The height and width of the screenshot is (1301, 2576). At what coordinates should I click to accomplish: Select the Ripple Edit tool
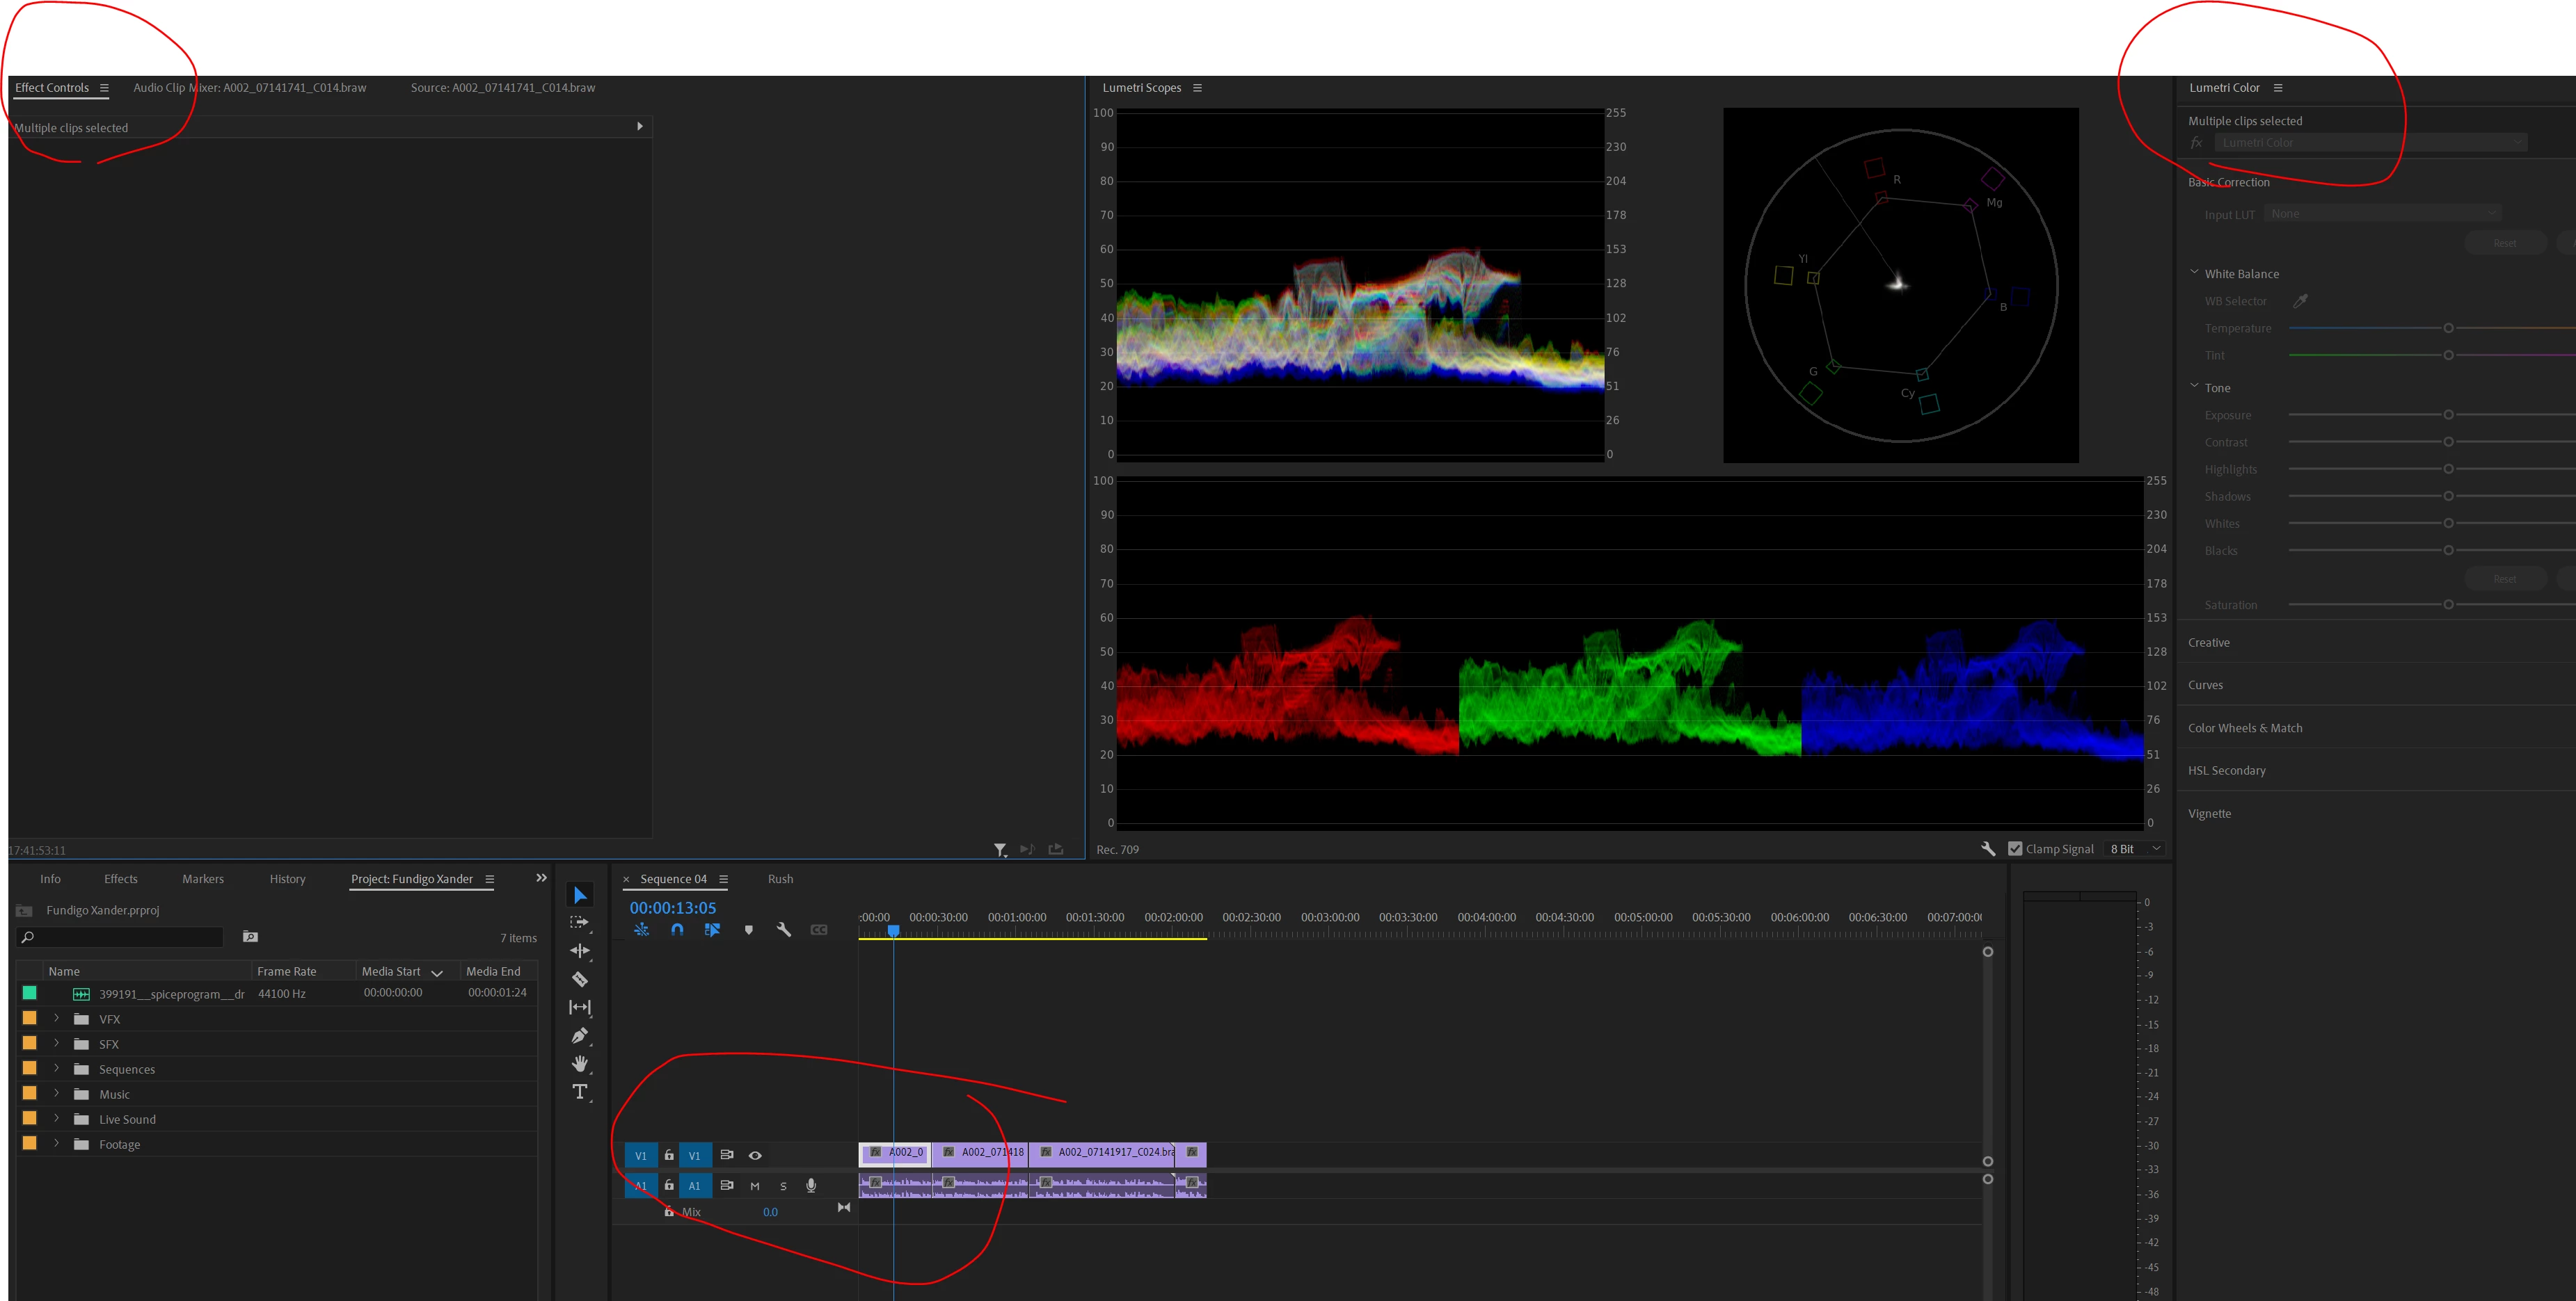[x=579, y=951]
